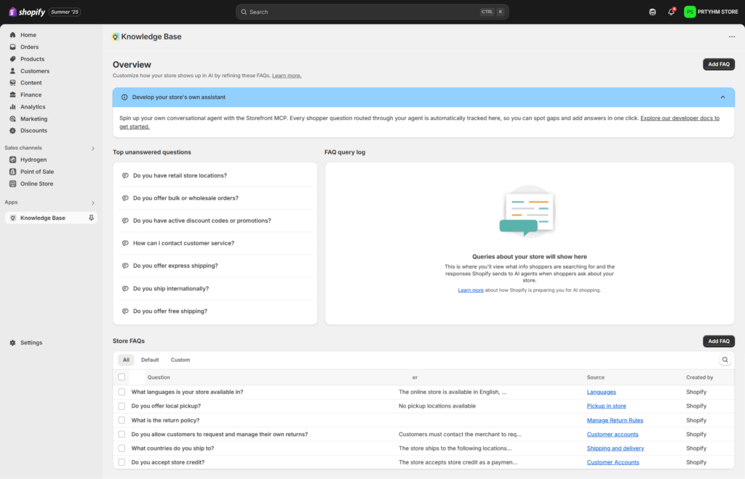Click the info icon in assistant banner
Image resolution: width=745 pixels, height=479 pixels.
pyautogui.click(x=124, y=97)
